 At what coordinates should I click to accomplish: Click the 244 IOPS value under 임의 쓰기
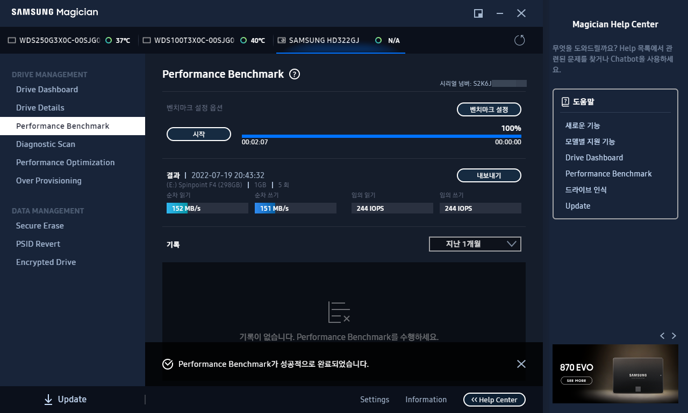tap(458, 208)
